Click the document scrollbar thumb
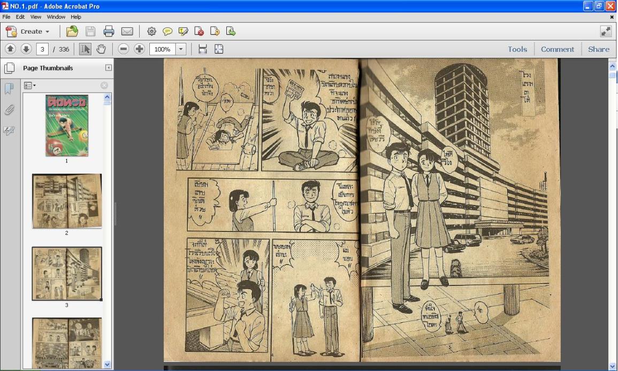Screen dimensions: 618x371 [x=612, y=75]
